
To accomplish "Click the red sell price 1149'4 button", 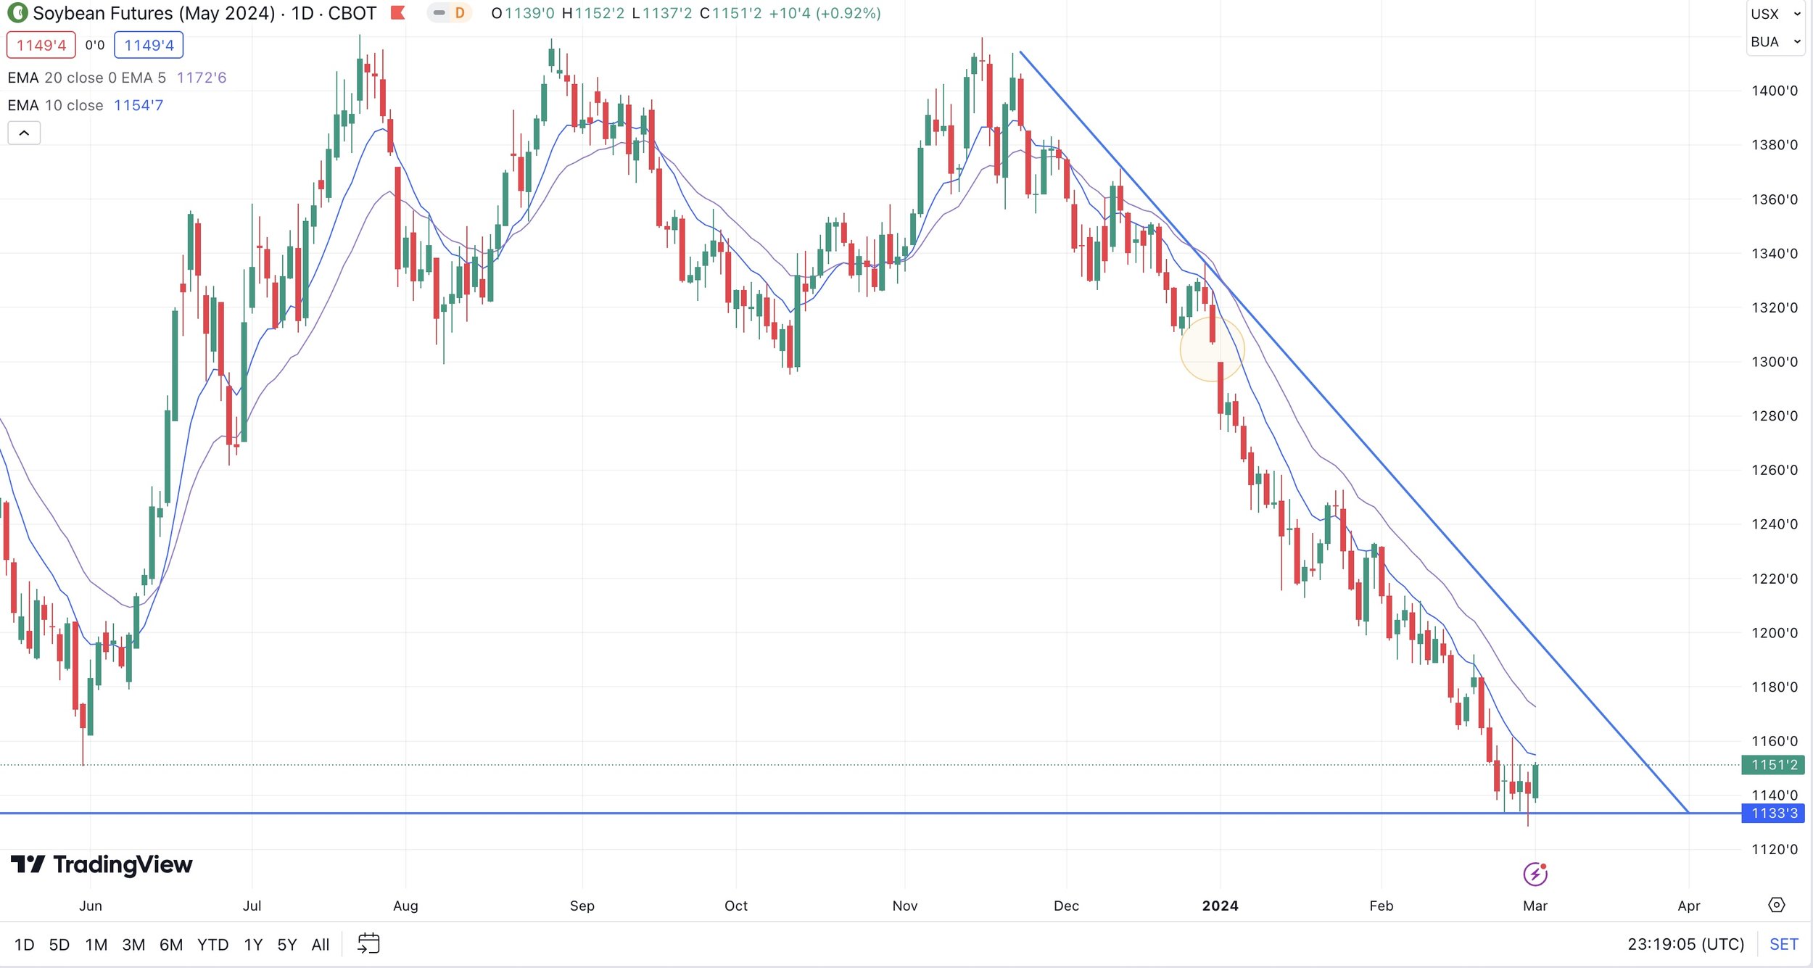I will click(x=41, y=45).
